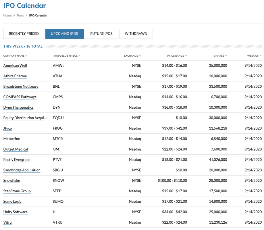Screen dimensions: 264x230
Task: View Broadstone Net Lease details
Action: (21, 87)
